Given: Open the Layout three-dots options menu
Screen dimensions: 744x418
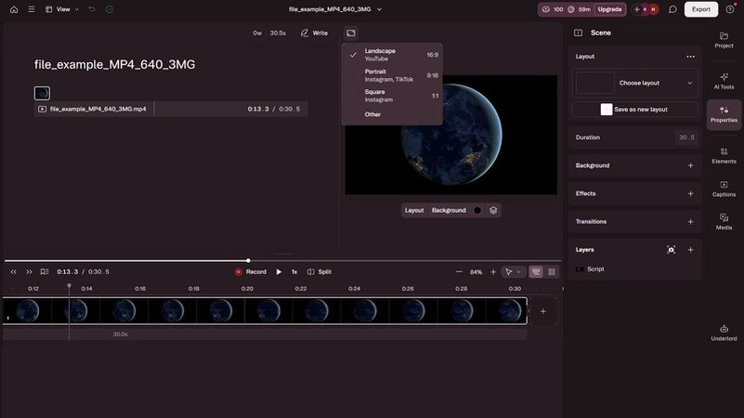Looking at the screenshot, I should point(690,57).
